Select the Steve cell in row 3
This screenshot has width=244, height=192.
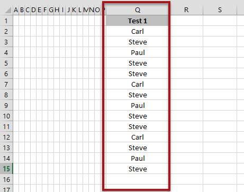[x=138, y=42]
